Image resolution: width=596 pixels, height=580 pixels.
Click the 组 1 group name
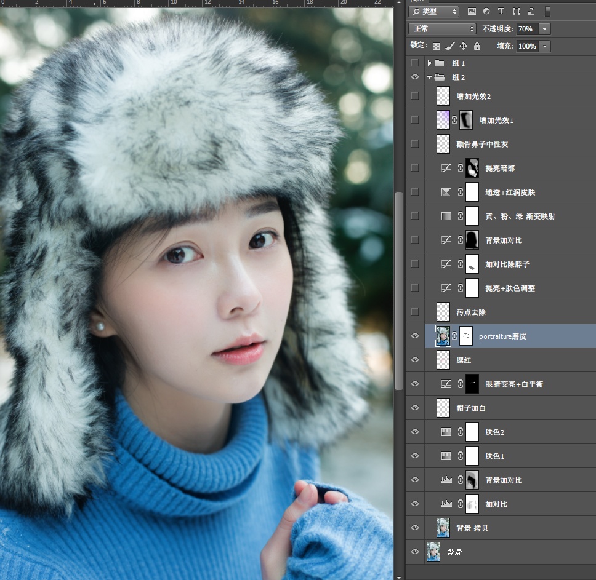[x=459, y=63]
